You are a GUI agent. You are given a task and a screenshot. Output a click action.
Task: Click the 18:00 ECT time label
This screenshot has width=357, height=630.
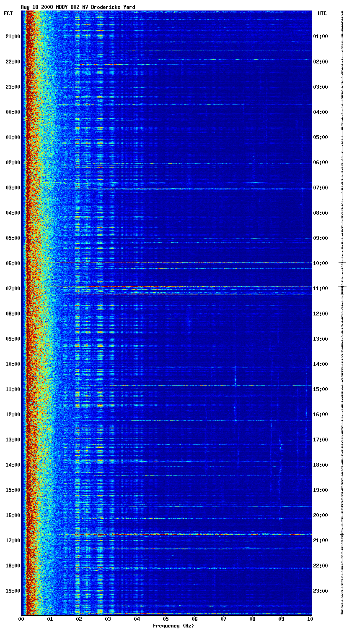pyautogui.click(x=13, y=566)
